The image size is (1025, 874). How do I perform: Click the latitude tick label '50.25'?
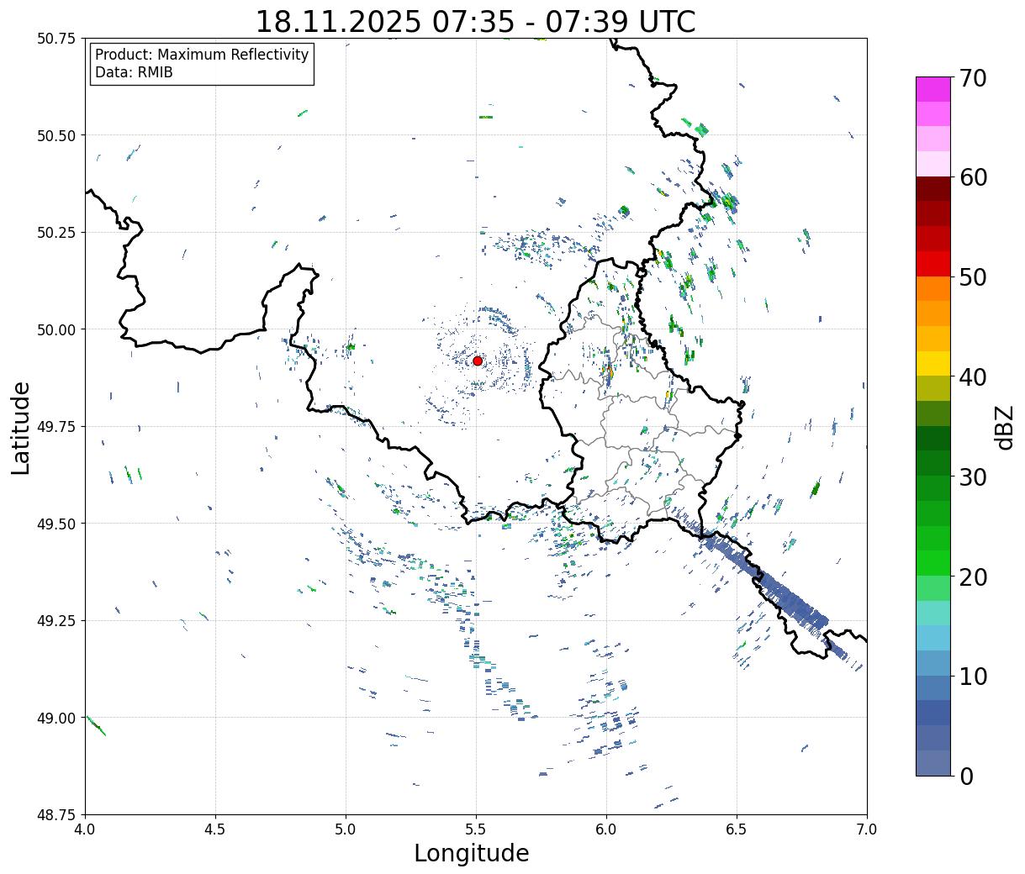pos(56,233)
